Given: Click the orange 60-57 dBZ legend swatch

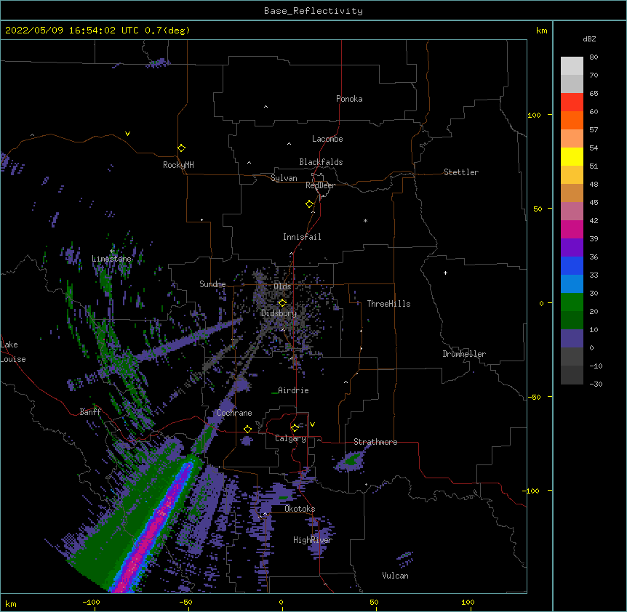Looking at the screenshot, I should pyautogui.click(x=572, y=121).
